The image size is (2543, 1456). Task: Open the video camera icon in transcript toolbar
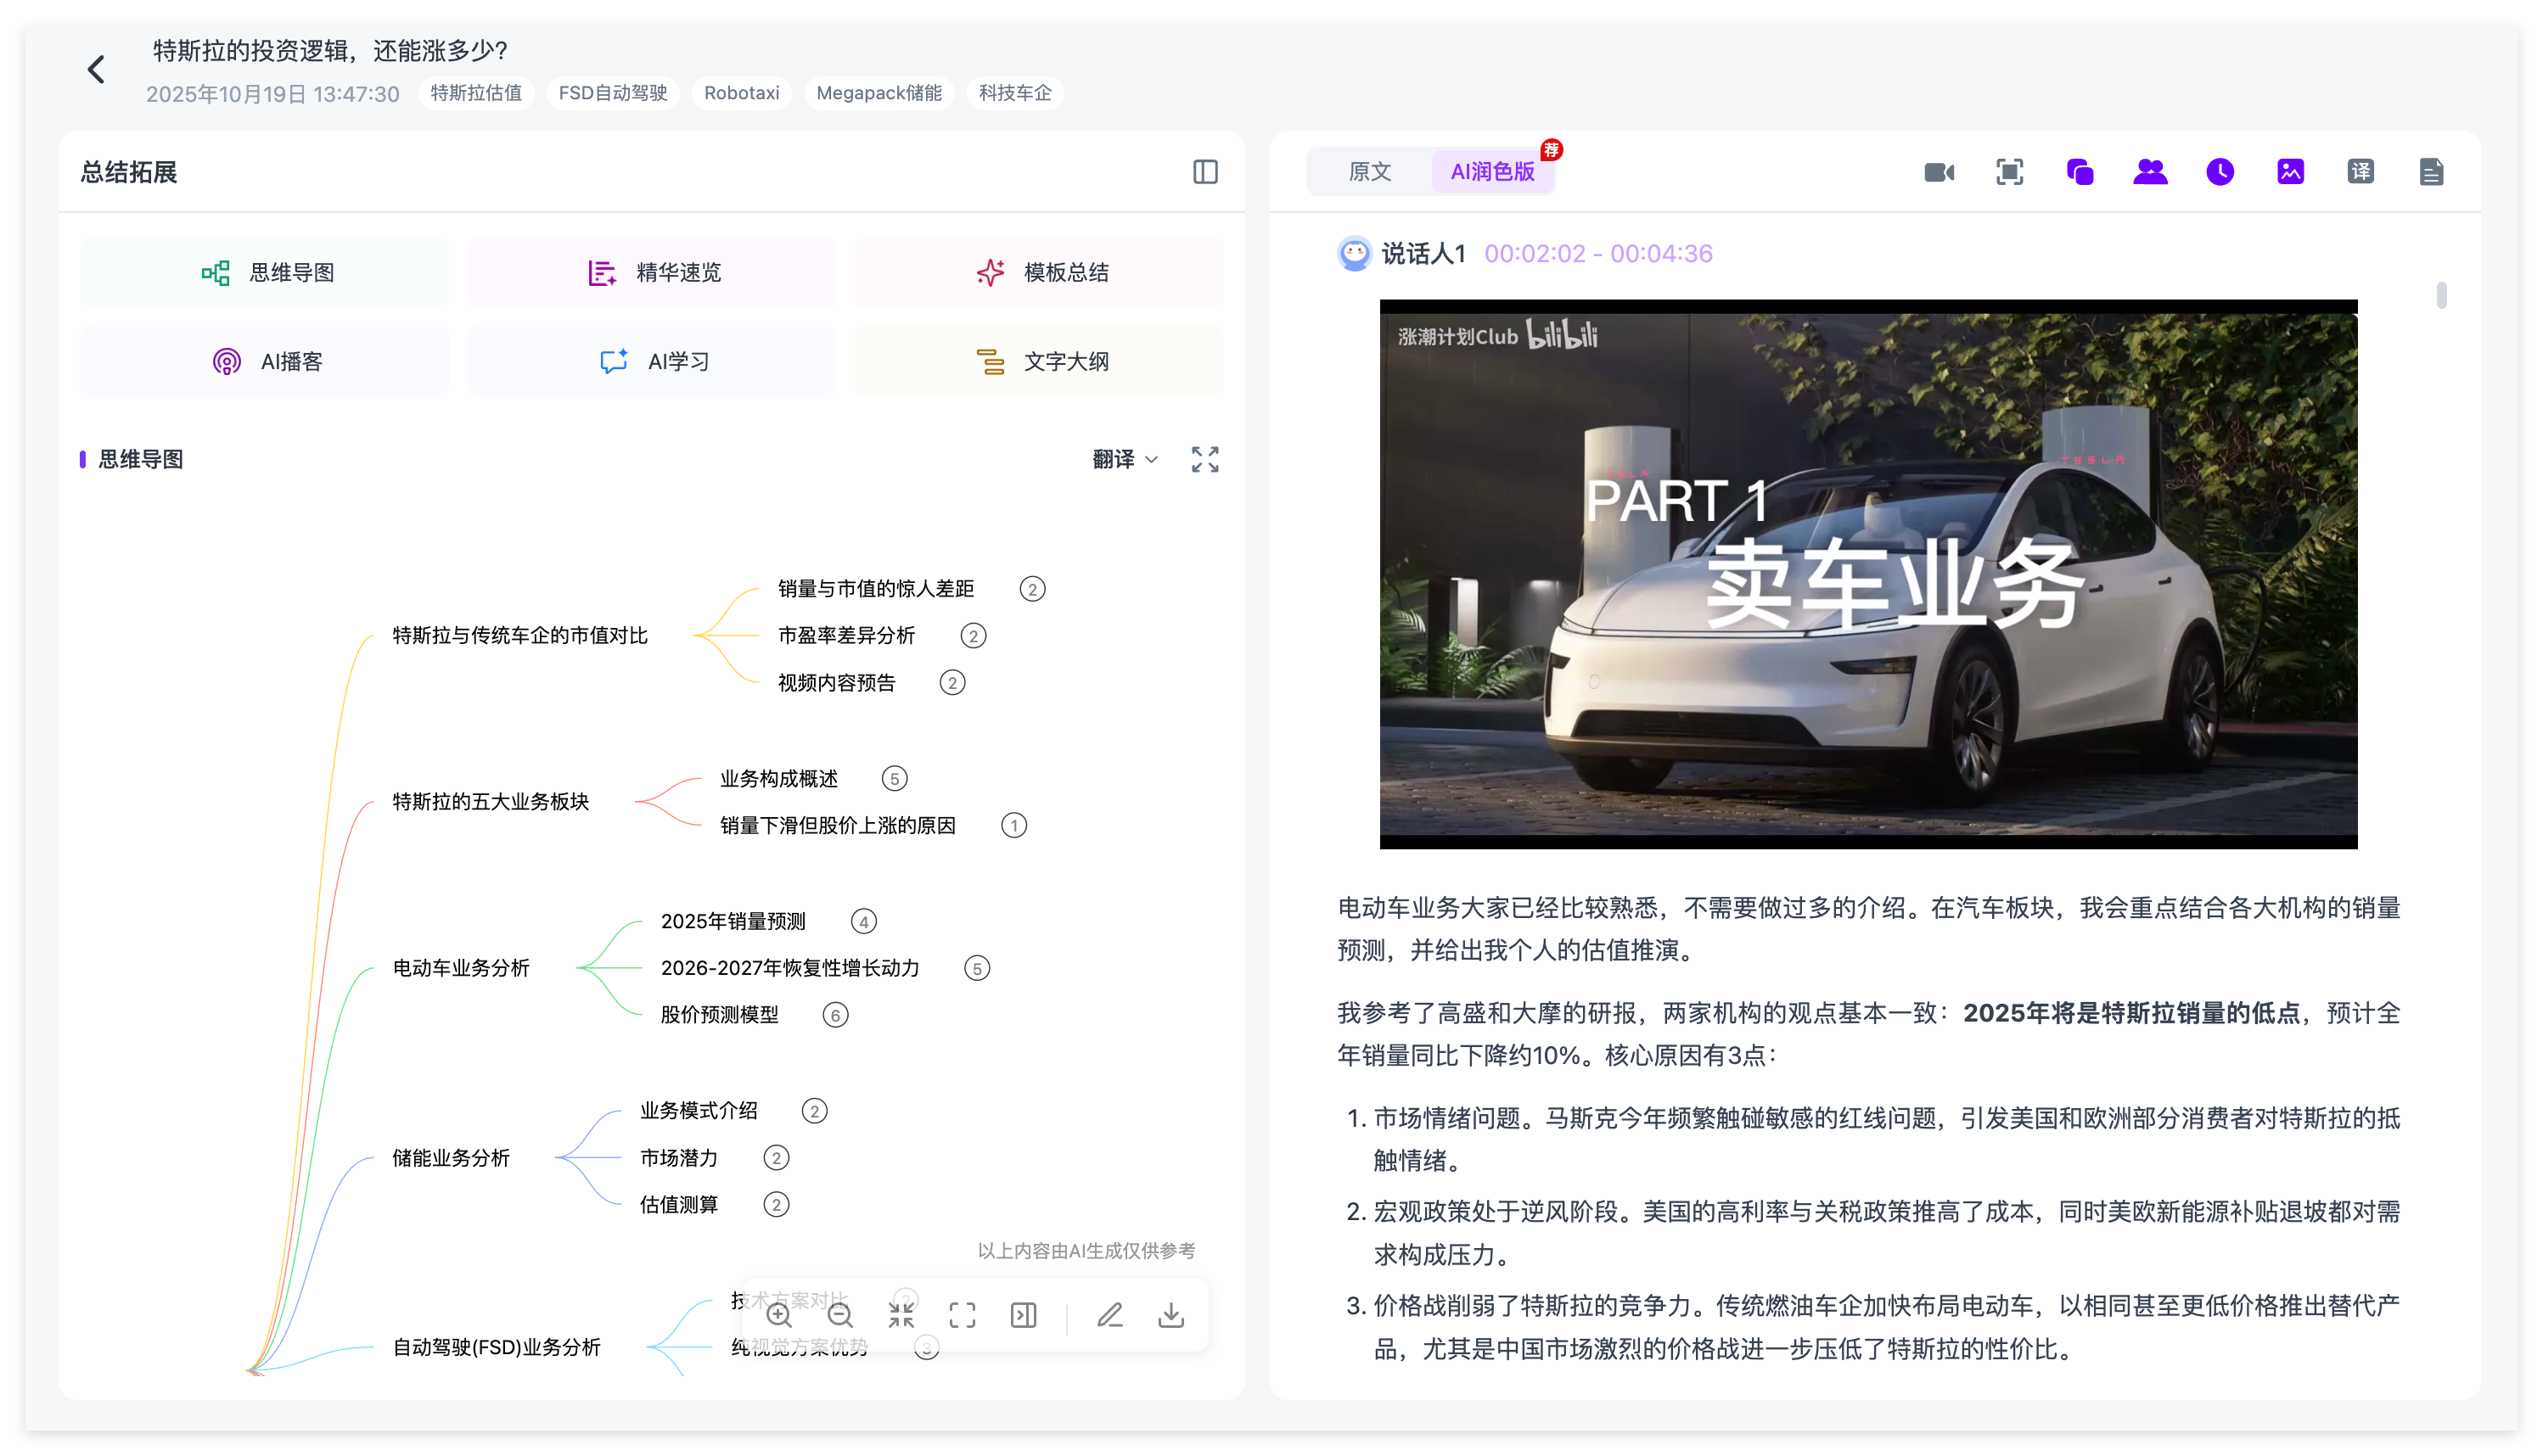click(1939, 172)
